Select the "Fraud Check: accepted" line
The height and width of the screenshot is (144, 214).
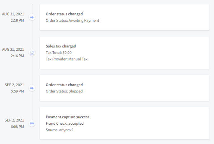(65, 123)
